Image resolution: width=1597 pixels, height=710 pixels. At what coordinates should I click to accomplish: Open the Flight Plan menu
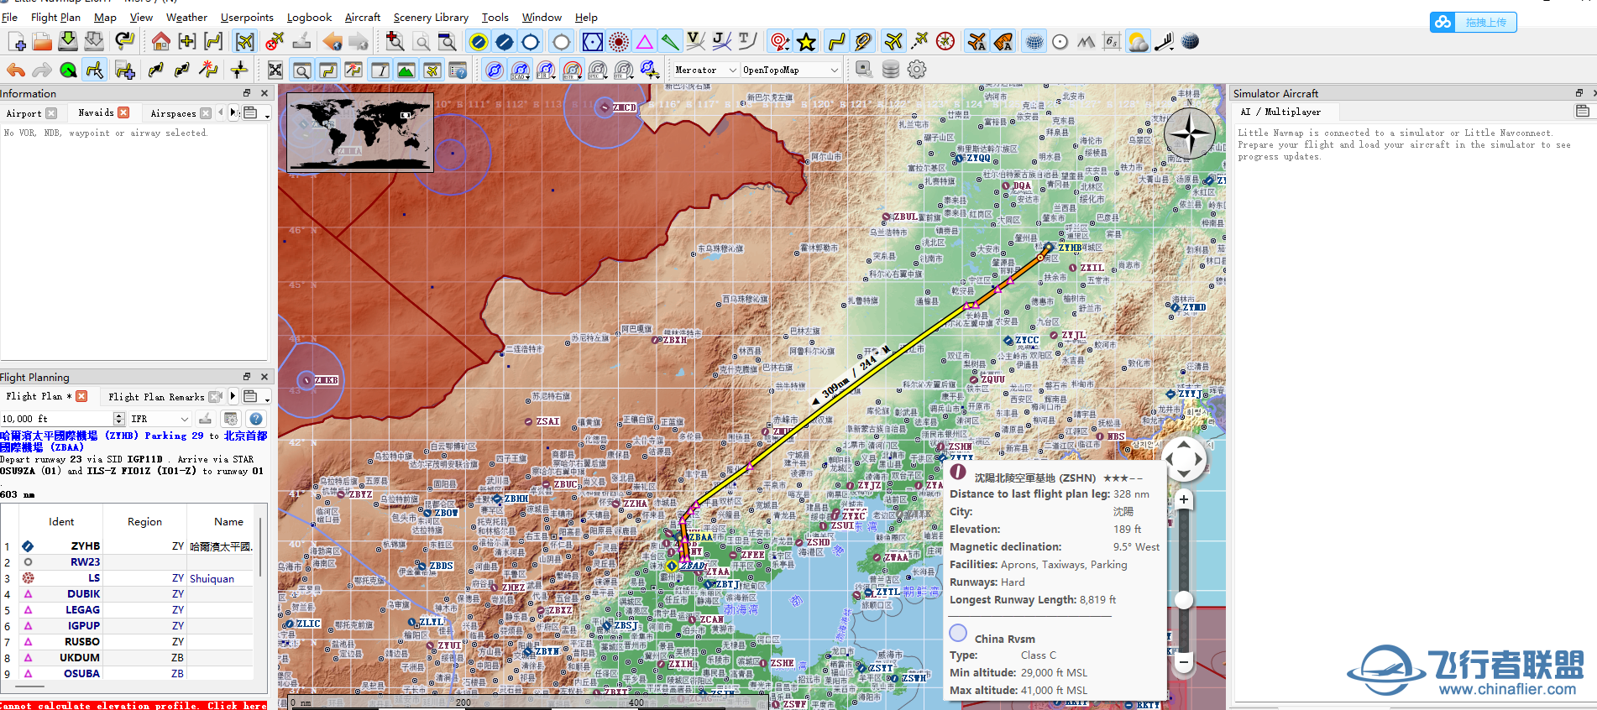tap(55, 17)
